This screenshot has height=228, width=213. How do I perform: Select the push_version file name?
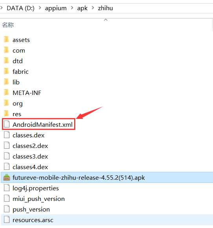pos(31,210)
